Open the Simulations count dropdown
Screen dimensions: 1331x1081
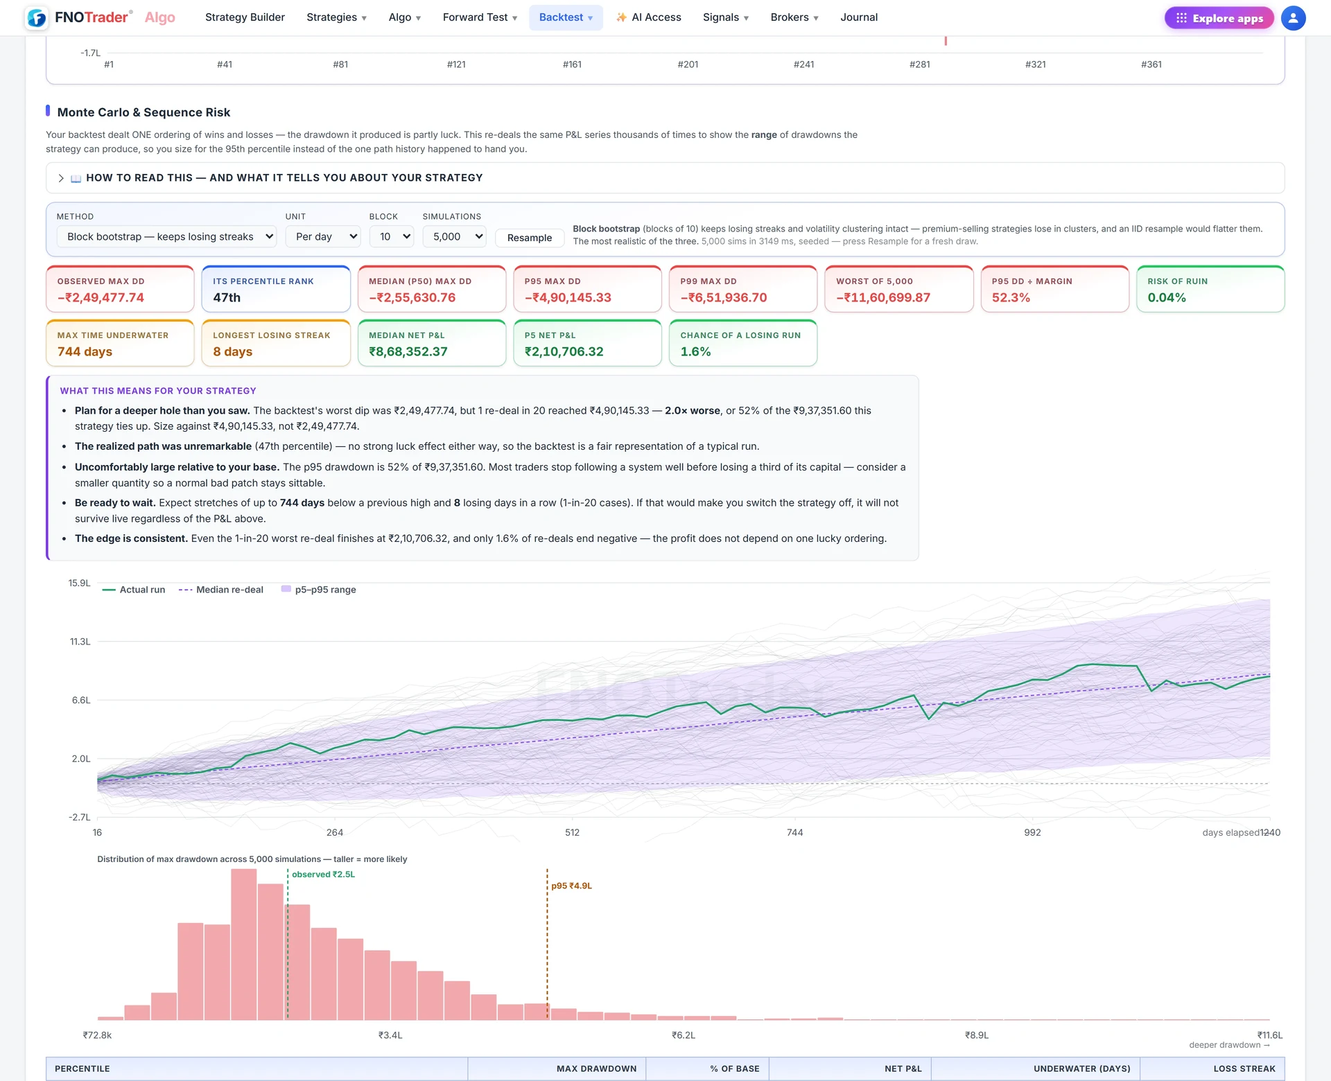455,236
